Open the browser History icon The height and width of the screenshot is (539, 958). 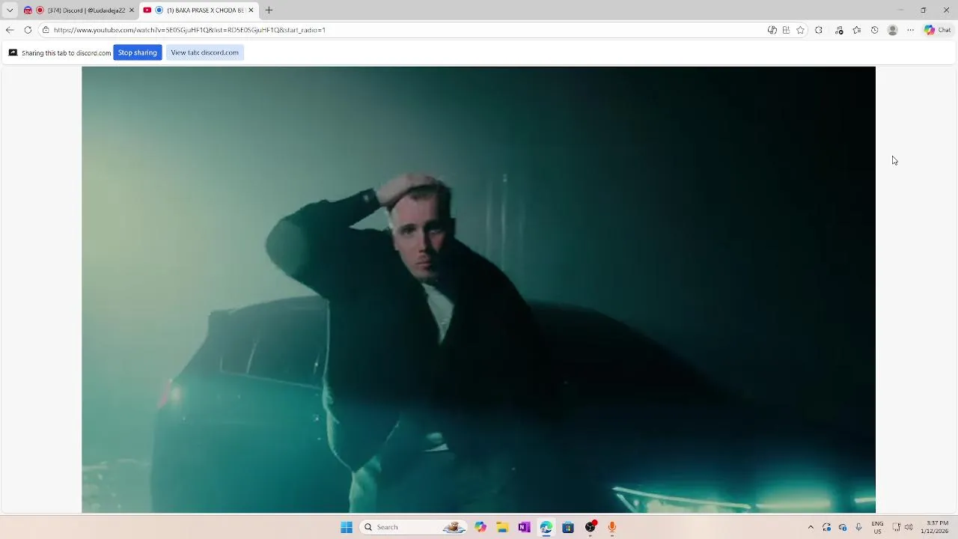[x=874, y=30]
